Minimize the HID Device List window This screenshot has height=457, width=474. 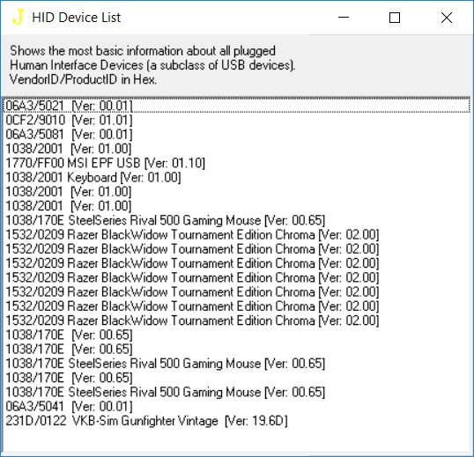344,18
